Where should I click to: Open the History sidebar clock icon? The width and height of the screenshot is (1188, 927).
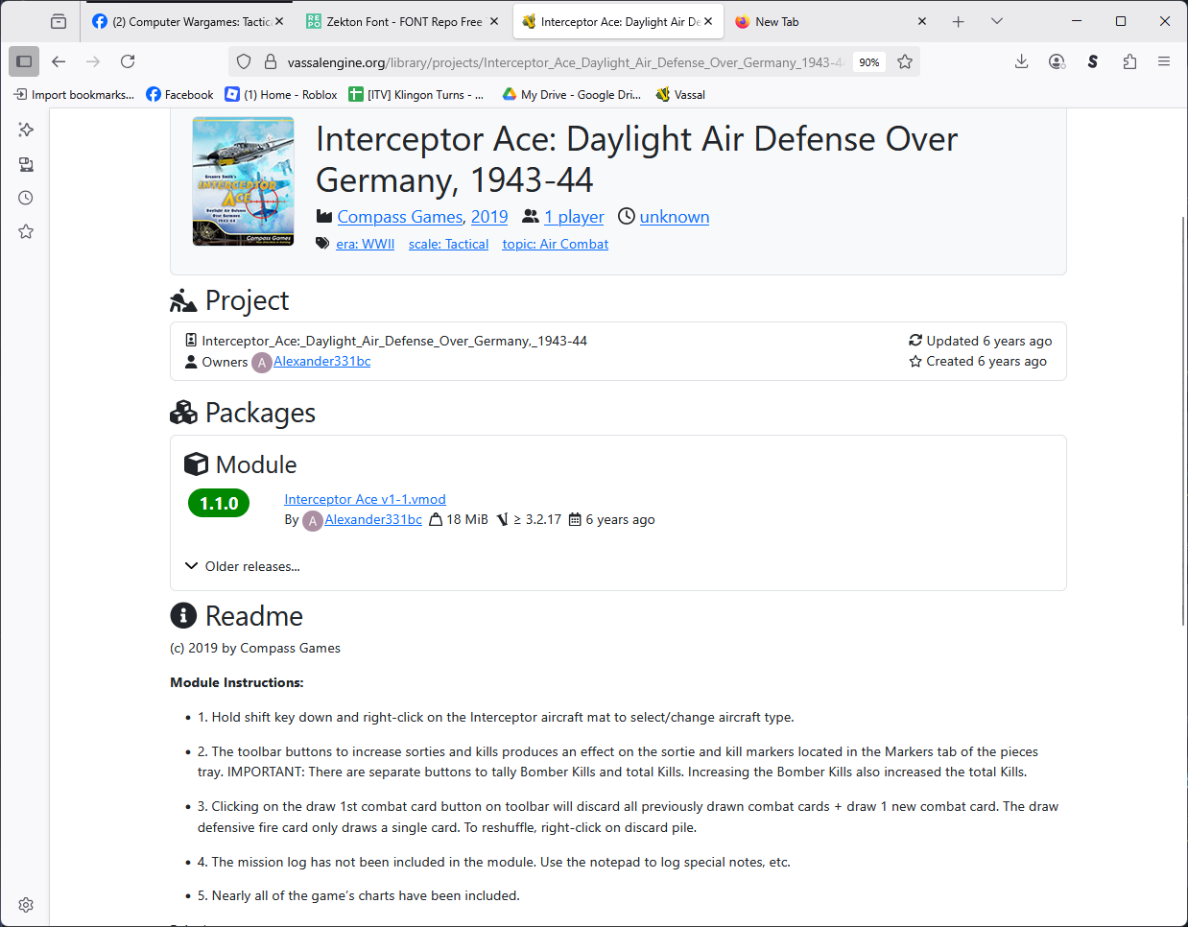point(26,198)
